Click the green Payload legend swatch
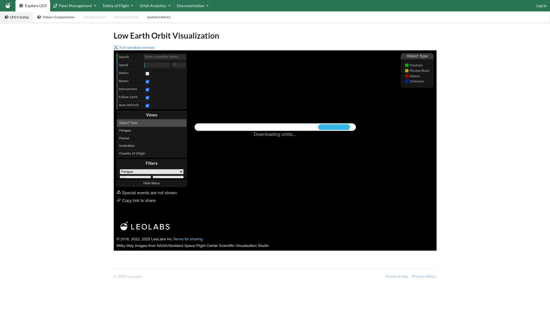Viewport: 550px width, 309px height. pos(407,66)
